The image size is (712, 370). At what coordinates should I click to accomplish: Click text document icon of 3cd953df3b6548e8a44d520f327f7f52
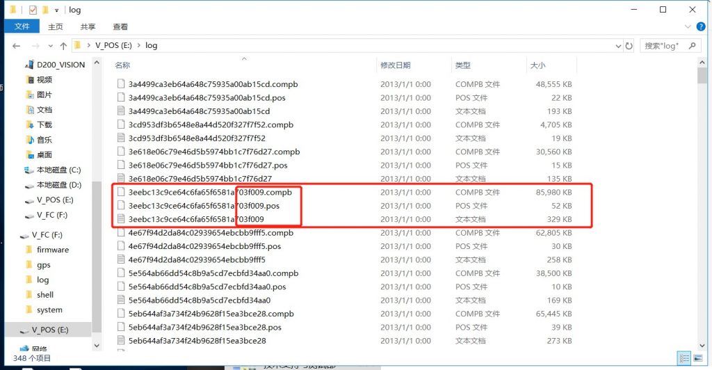[121, 138]
